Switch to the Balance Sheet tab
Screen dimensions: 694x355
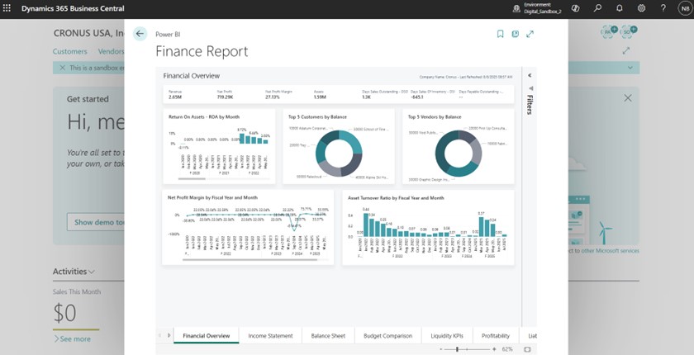click(x=328, y=336)
